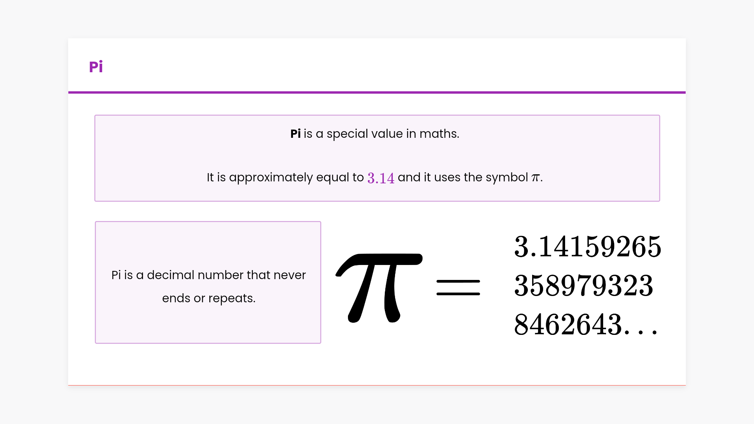This screenshot has width=754, height=424.
Task: Click the line "ends or repeats."
Action: click(x=209, y=298)
